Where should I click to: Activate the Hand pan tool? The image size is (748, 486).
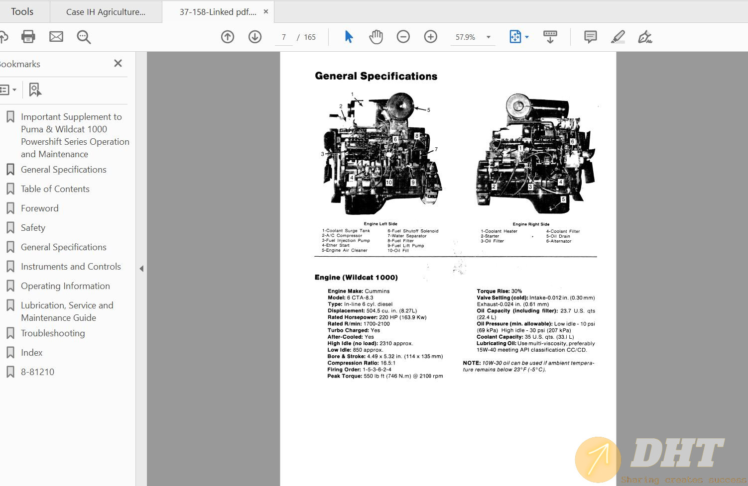pyautogui.click(x=376, y=37)
